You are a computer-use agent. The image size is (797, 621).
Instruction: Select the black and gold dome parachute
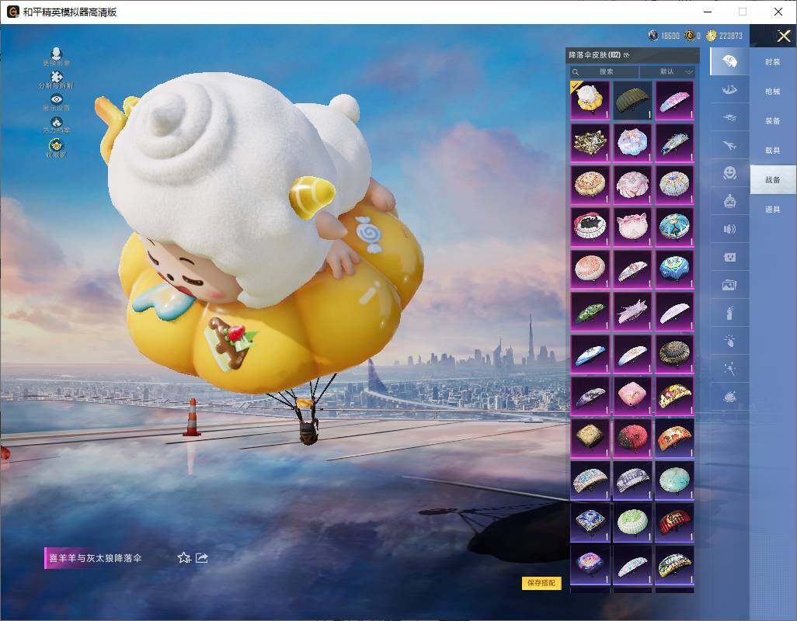[x=674, y=353]
